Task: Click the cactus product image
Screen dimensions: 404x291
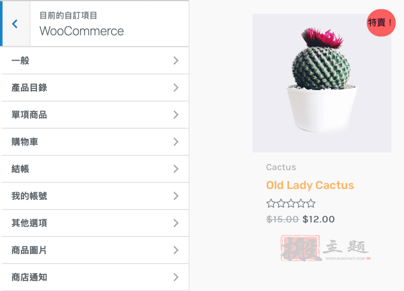Action: pyautogui.click(x=322, y=83)
